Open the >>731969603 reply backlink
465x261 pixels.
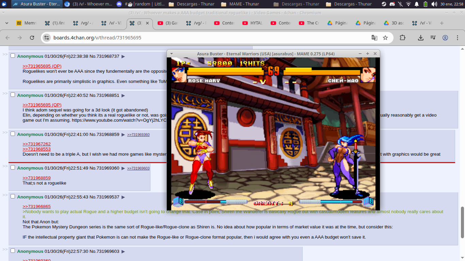tap(138, 168)
